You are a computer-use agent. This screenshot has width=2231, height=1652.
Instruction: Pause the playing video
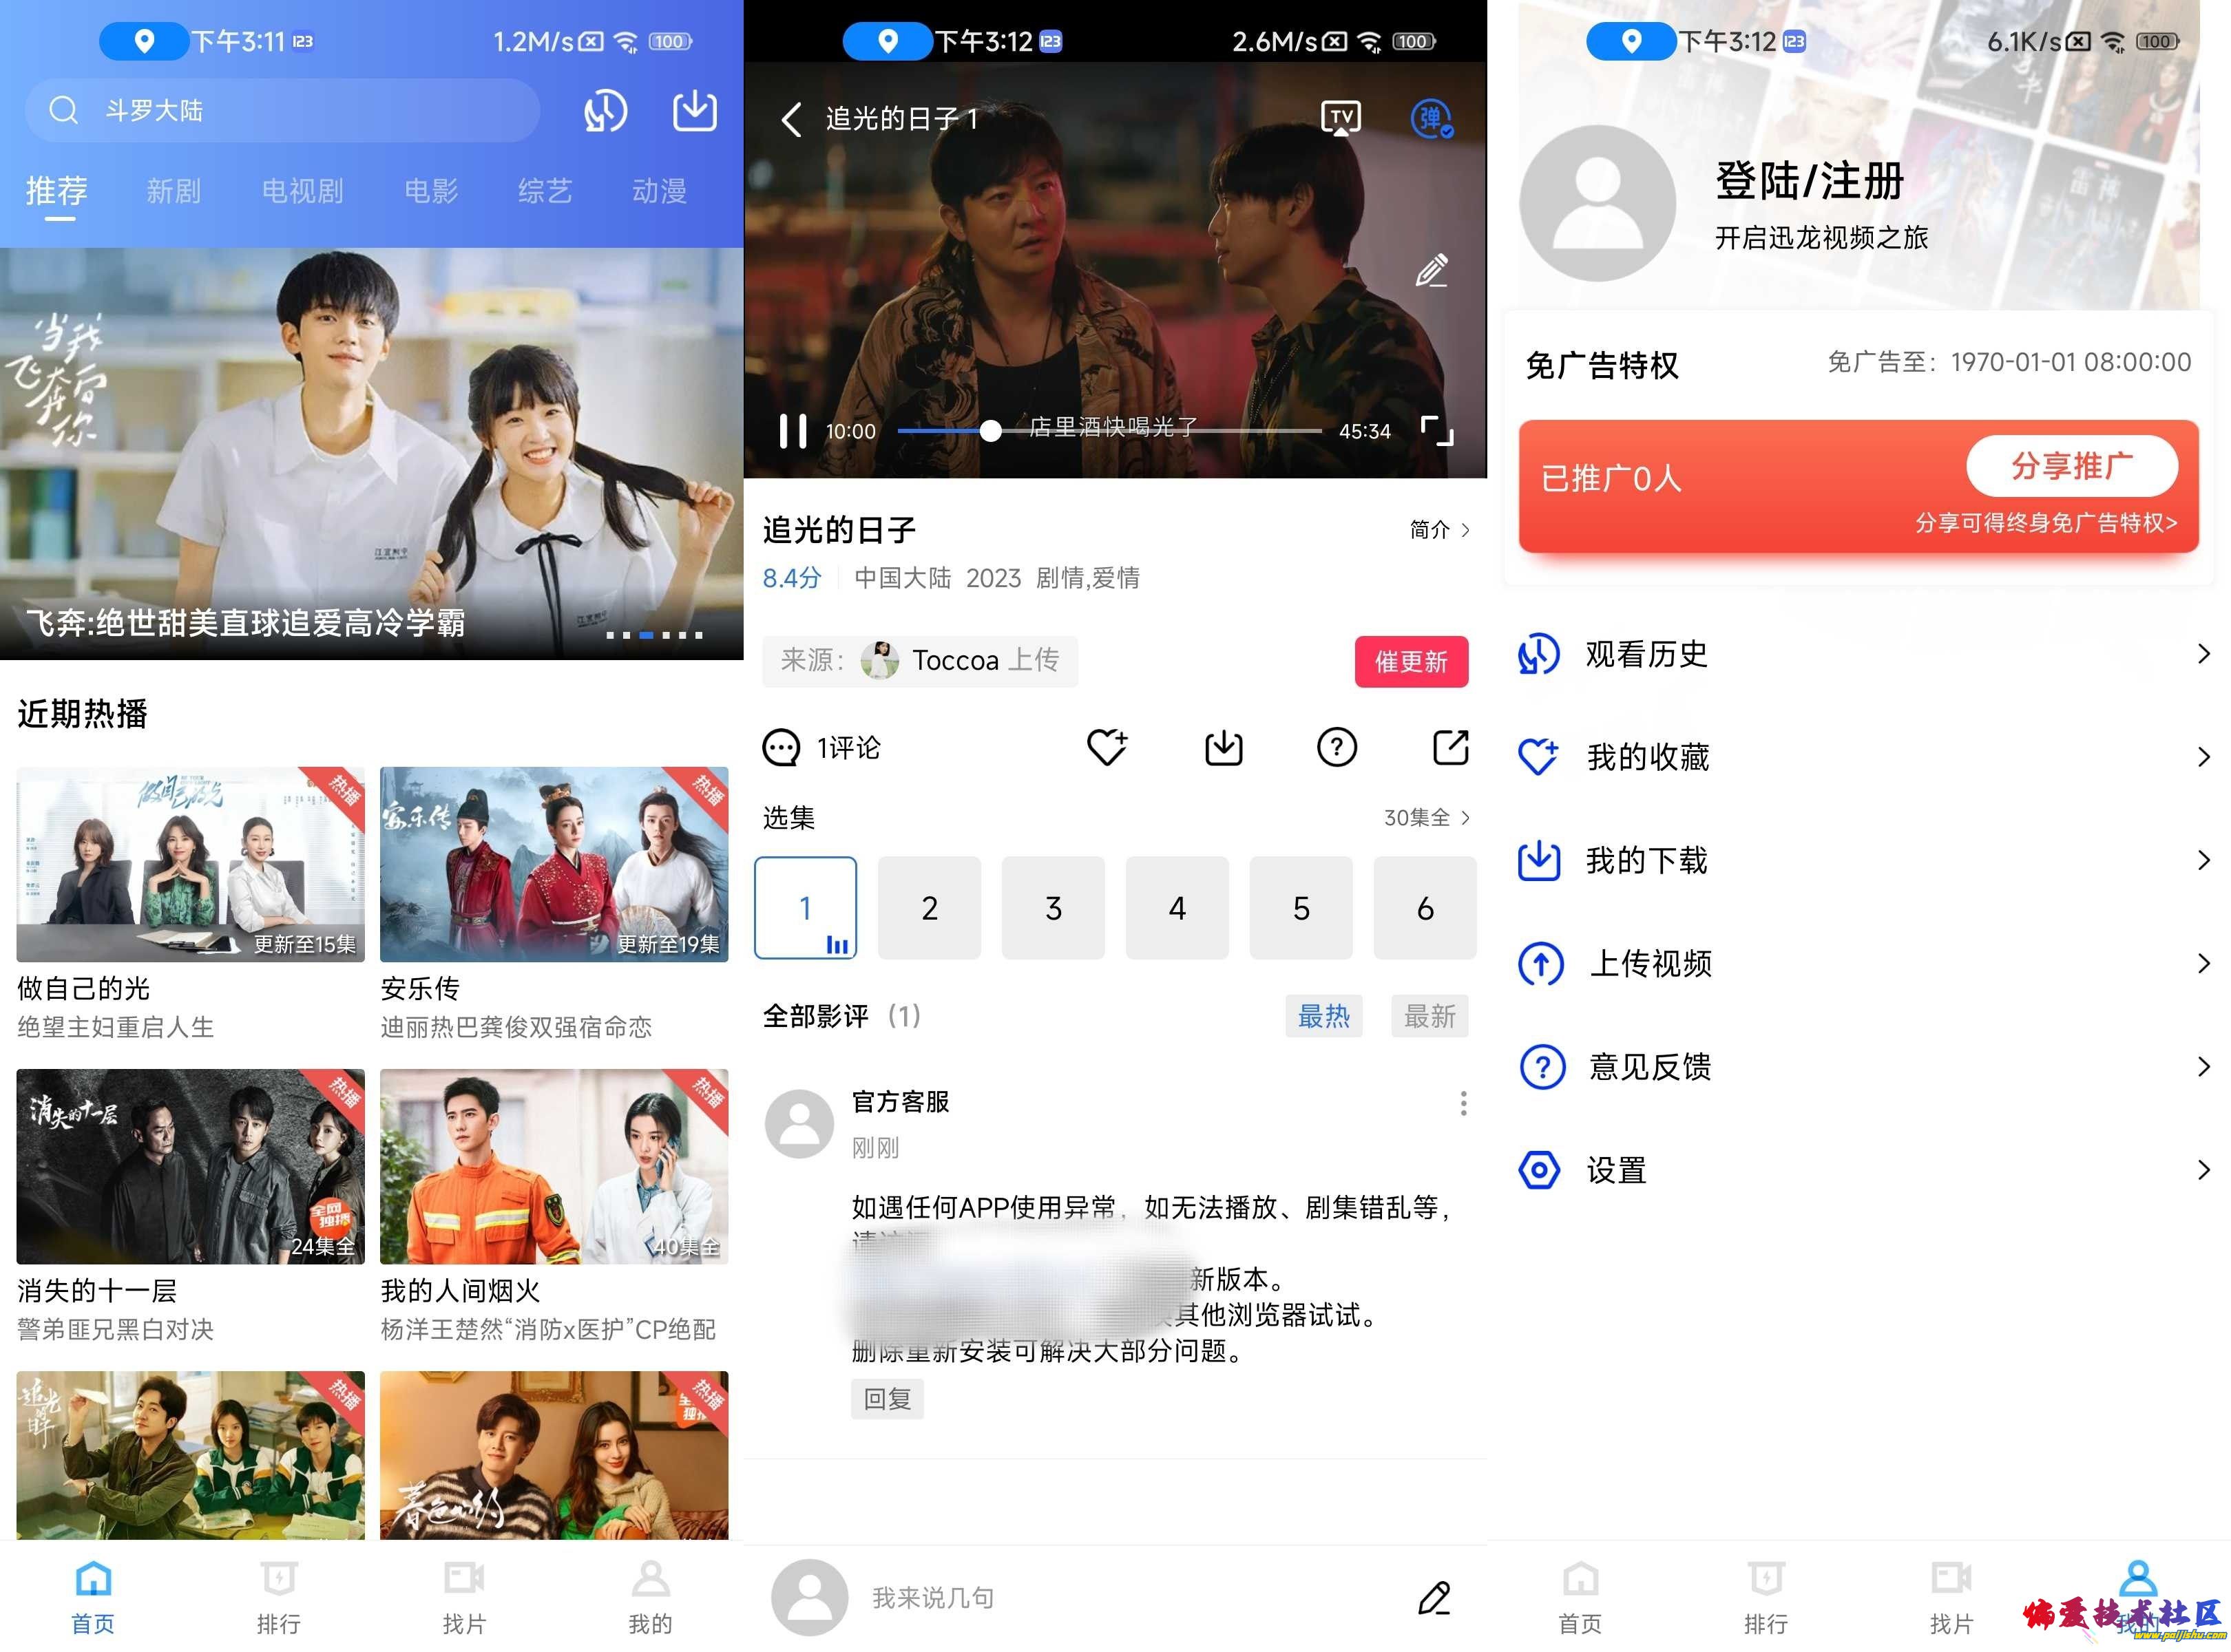tap(793, 431)
